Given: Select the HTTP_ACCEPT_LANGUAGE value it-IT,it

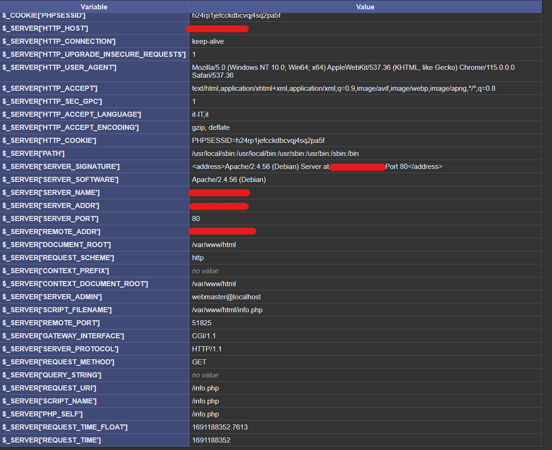Looking at the screenshot, I should (x=200, y=114).
